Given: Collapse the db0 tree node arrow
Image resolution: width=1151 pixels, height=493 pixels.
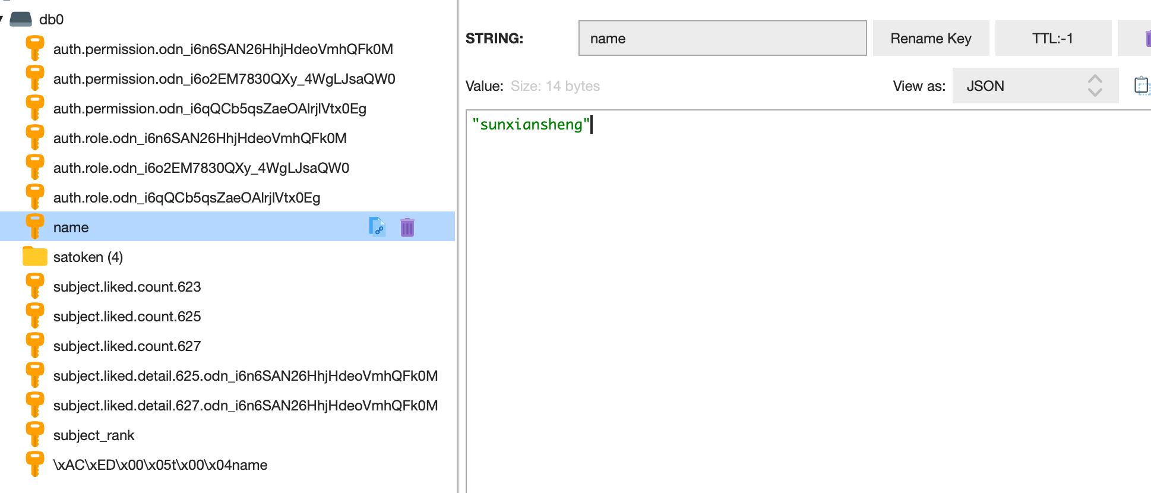Looking at the screenshot, I should [2, 19].
